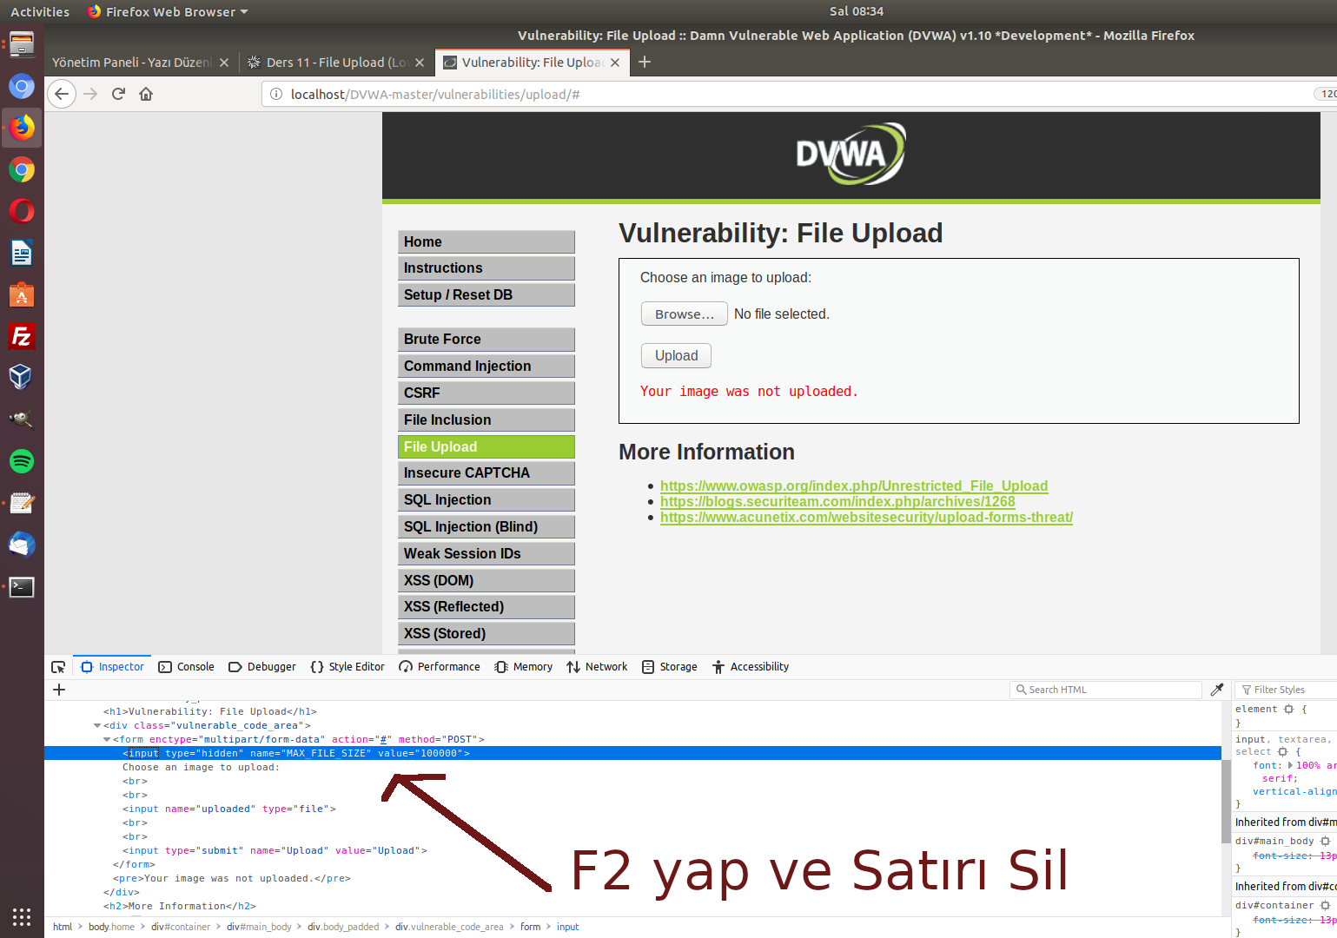1337x938 pixels.
Task: Go to the Firefox home page
Action: [146, 94]
